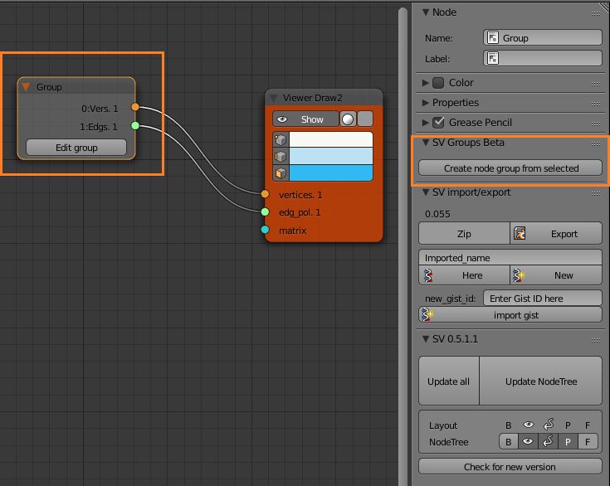The width and height of the screenshot is (610, 486).
Task: Open the light blue edge color swatch
Action: pos(330,156)
